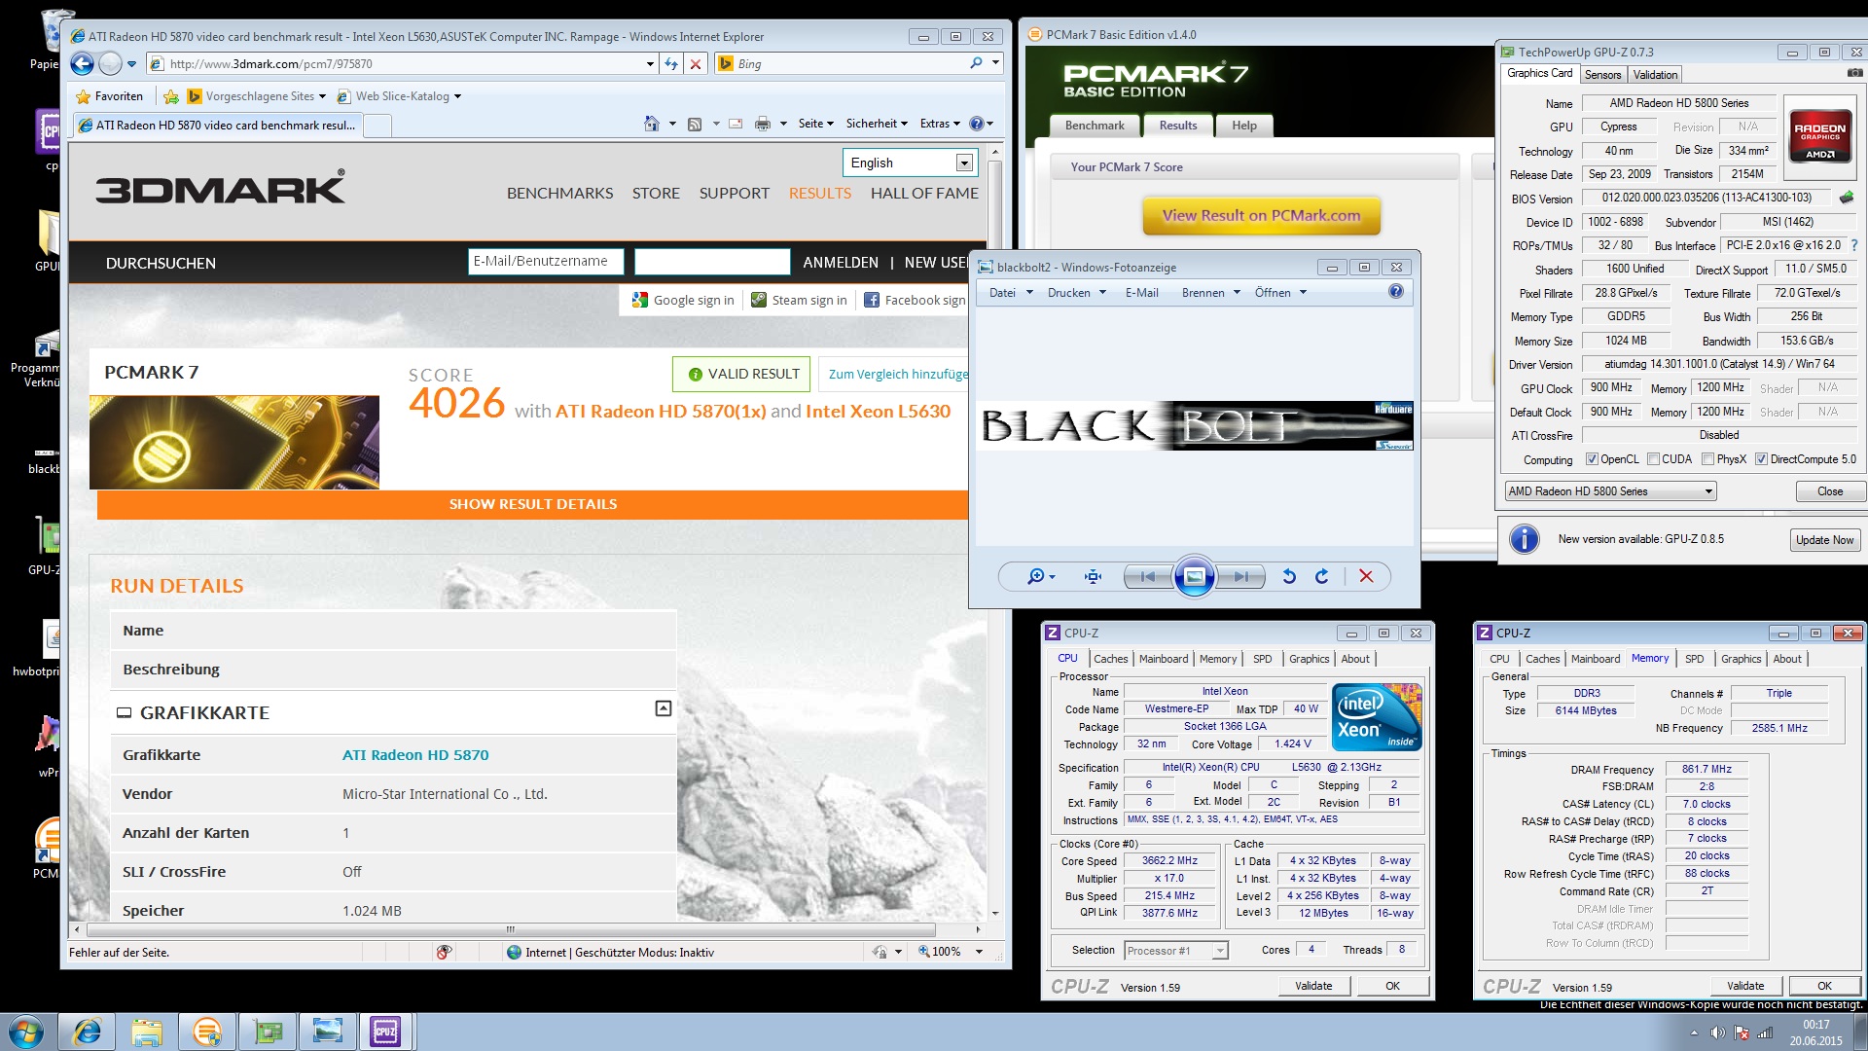Image resolution: width=1868 pixels, height=1051 pixels.
Task: Click the RSS feeds icon in IE
Action: coord(695,125)
